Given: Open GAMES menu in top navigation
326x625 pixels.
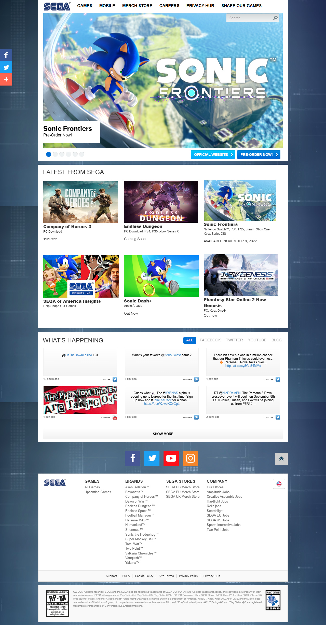Looking at the screenshot, I should pyautogui.click(x=85, y=6).
